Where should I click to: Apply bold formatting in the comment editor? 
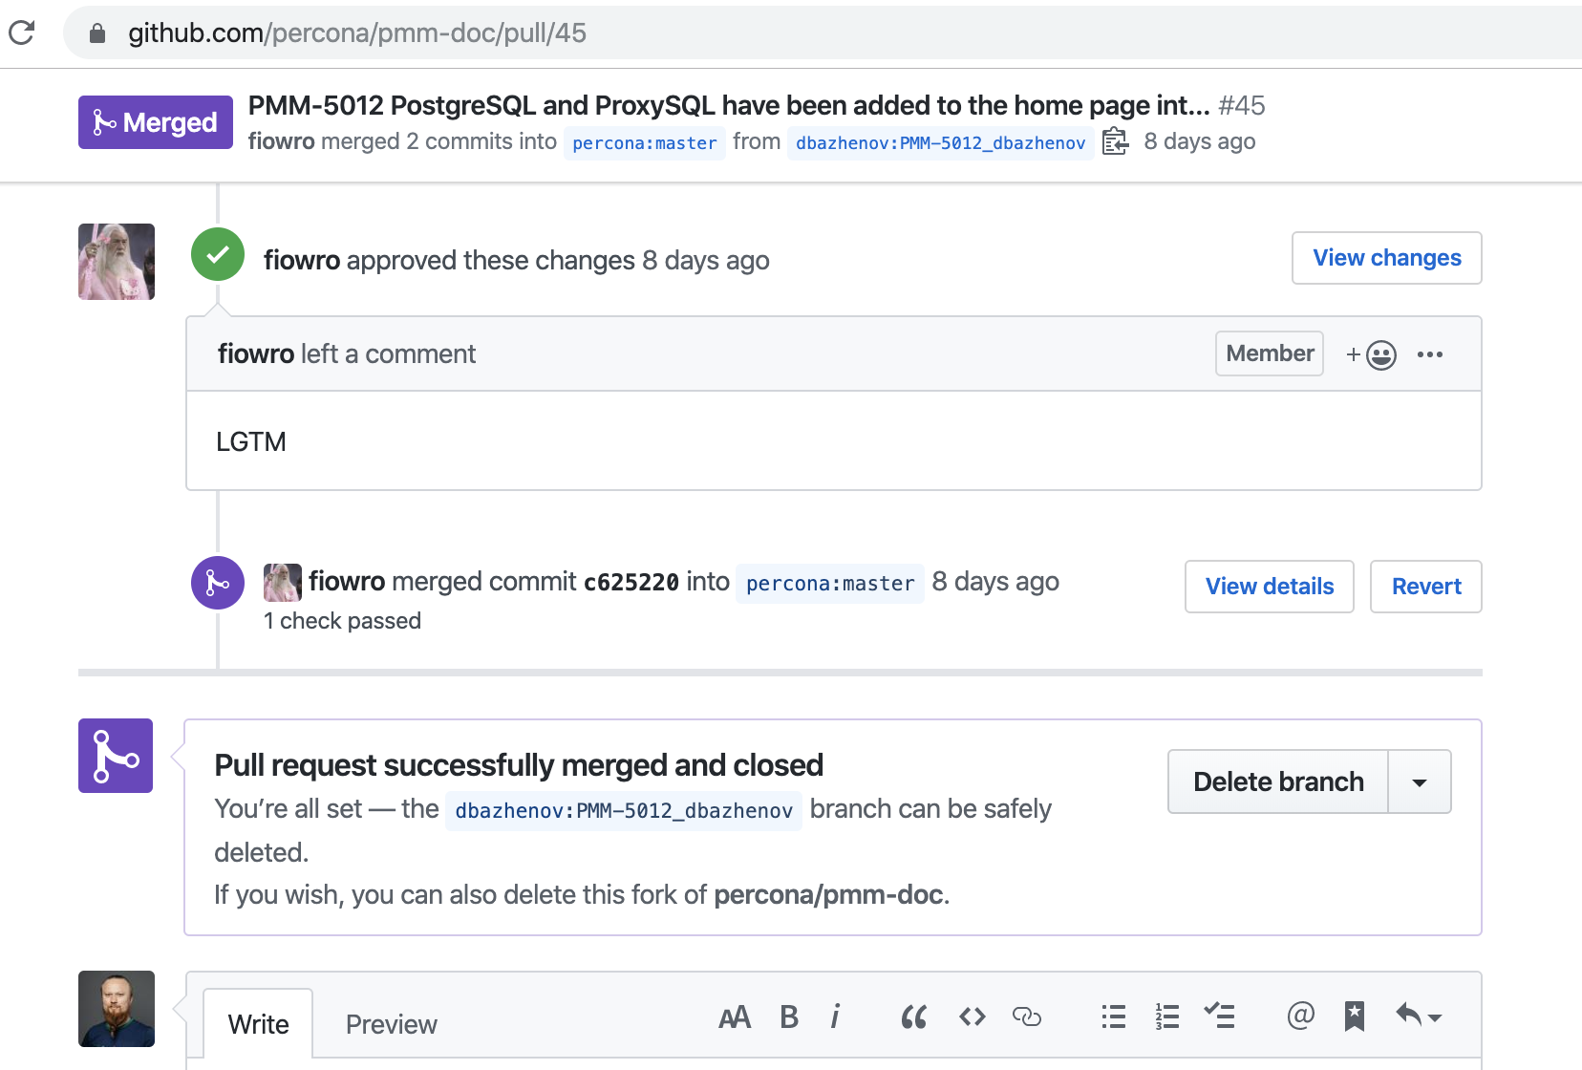[789, 1016]
